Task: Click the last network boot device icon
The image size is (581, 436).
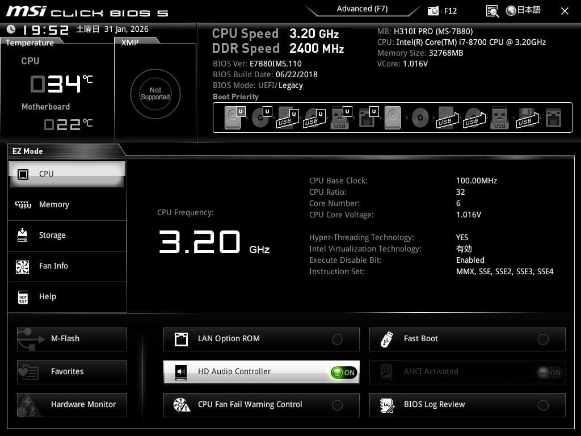Action: tap(553, 118)
